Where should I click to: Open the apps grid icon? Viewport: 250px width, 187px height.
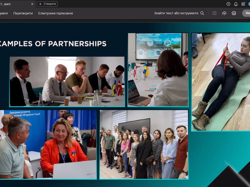[x=243, y=4]
